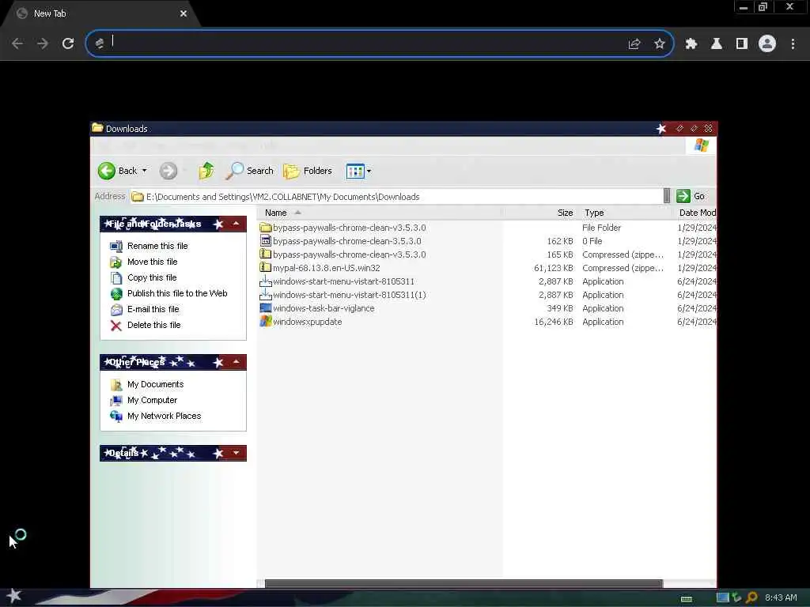Go up one folder level icon
Image resolution: width=810 pixels, height=607 pixels.
point(206,171)
